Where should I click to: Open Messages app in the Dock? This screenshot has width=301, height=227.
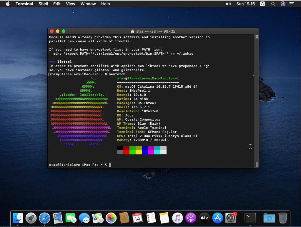tap(84, 218)
